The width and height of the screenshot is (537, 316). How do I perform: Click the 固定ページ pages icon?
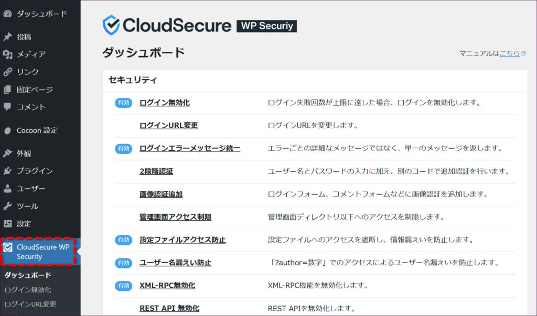coord(7,90)
